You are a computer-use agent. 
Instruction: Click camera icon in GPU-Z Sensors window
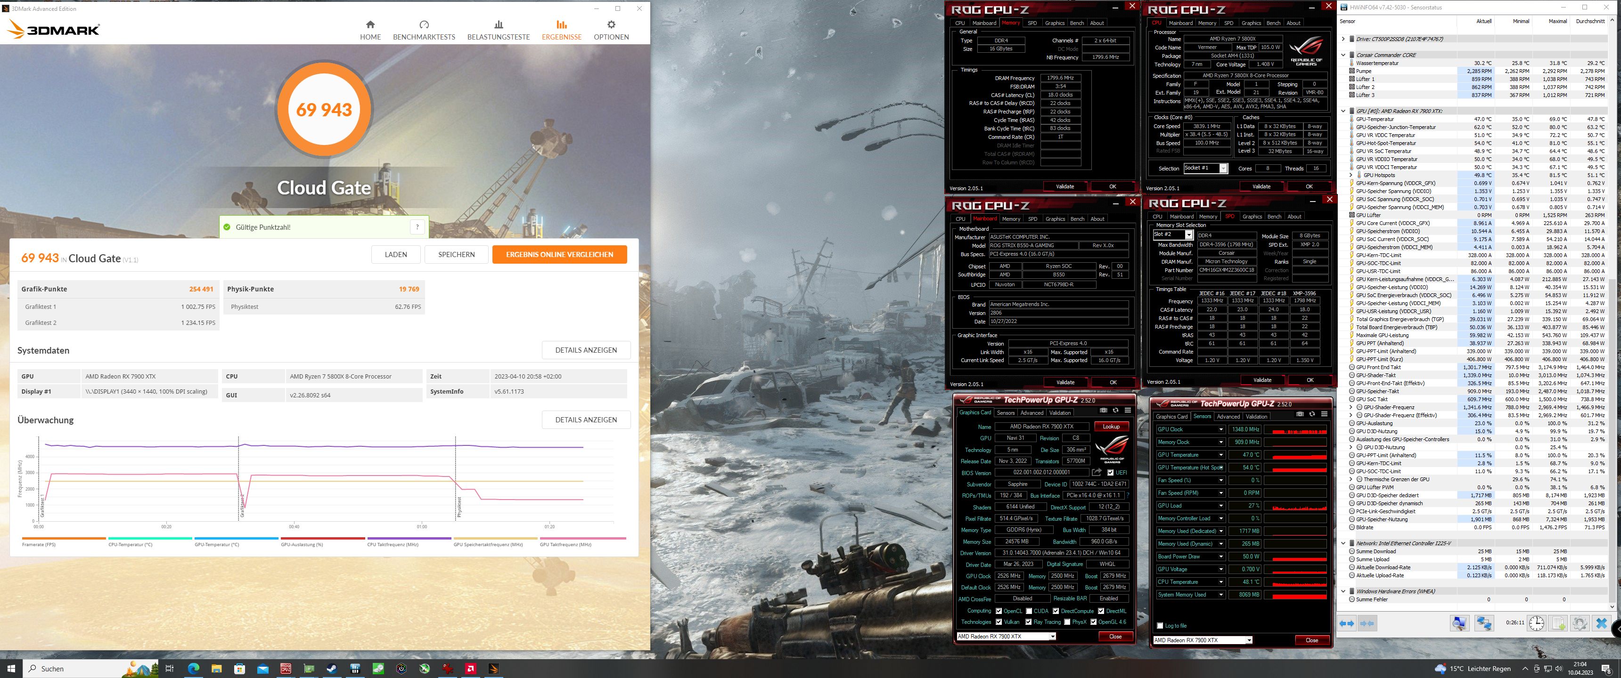point(1300,414)
